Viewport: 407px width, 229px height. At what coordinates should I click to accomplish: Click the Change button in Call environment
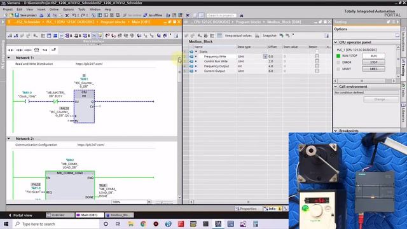[x=381, y=99]
